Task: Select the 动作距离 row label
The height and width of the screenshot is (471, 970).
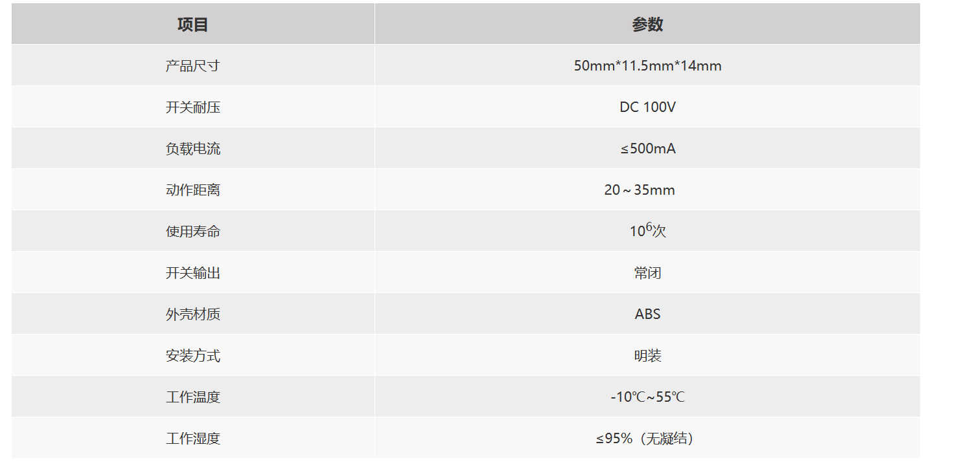Action: [x=193, y=190]
